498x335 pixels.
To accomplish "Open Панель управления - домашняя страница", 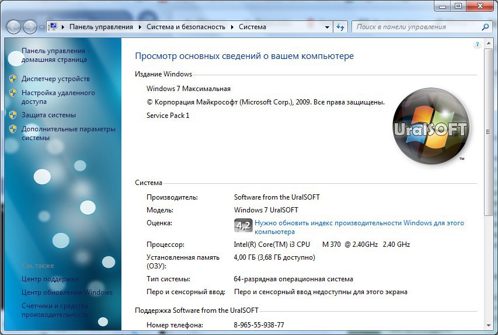I will [55, 55].
